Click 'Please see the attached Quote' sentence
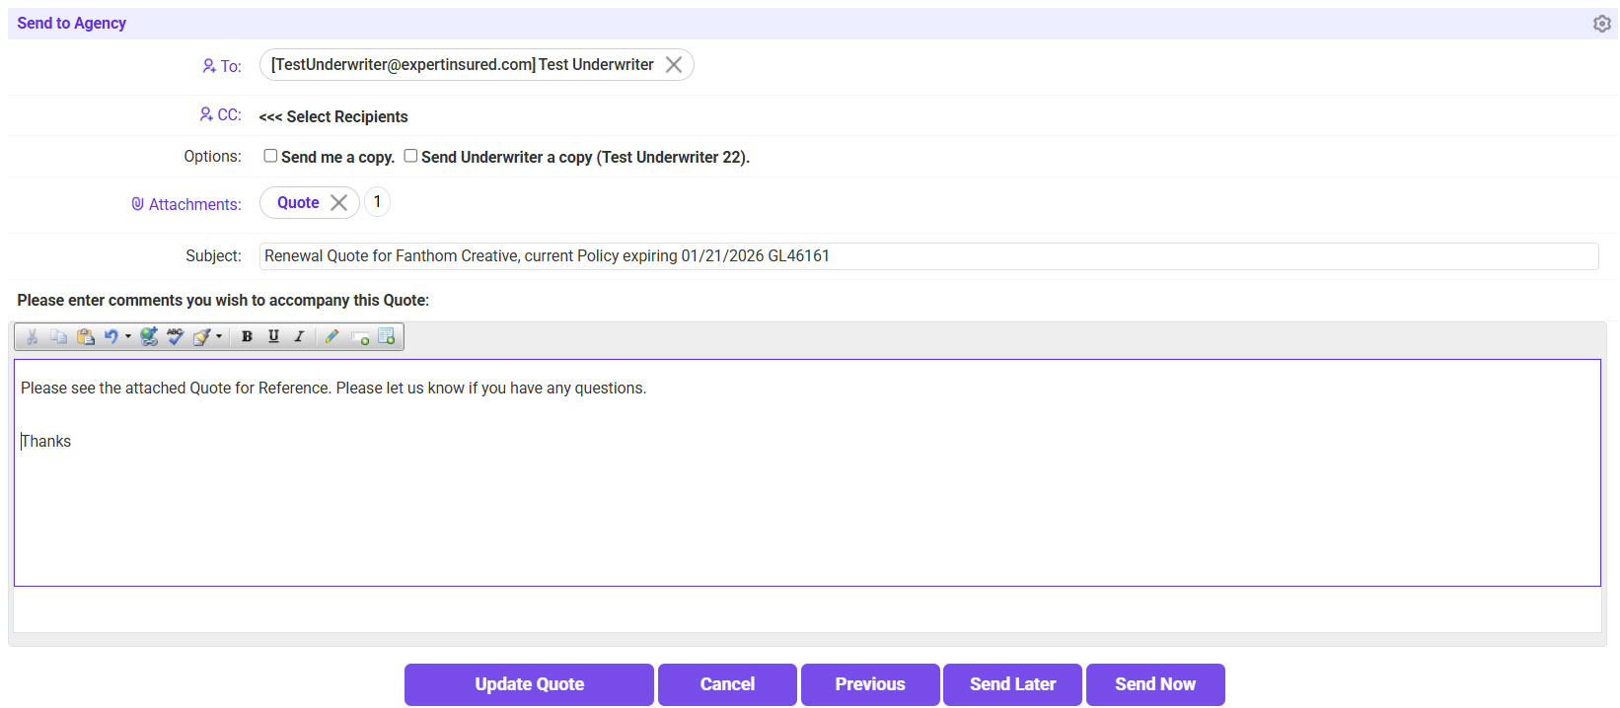Viewport: 1620px width, 708px height. pos(333,389)
